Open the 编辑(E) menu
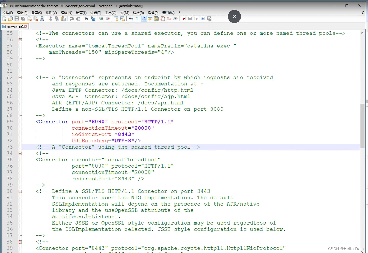 22,13
